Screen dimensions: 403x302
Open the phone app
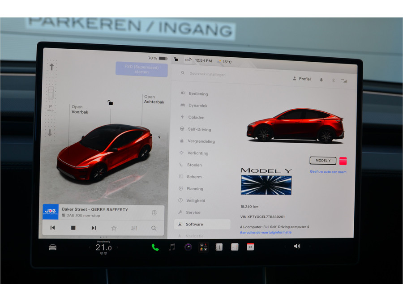pos(155,247)
